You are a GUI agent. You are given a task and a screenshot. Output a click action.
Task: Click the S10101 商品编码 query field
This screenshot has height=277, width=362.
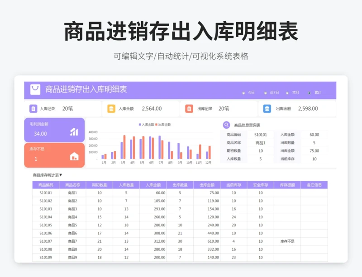point(261,135)
